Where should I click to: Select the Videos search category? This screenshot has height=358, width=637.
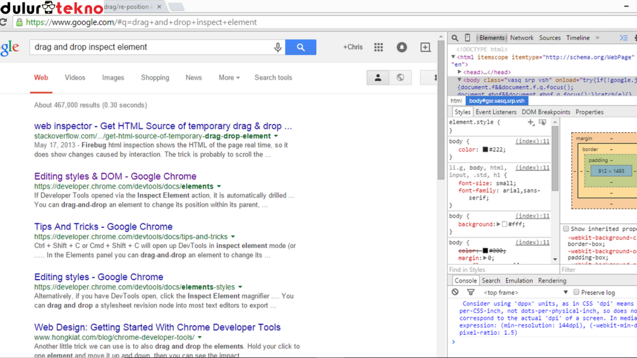click(75, 78)
